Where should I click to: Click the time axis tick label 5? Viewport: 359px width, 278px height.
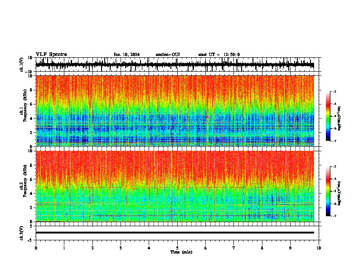[x=177, y=248]
